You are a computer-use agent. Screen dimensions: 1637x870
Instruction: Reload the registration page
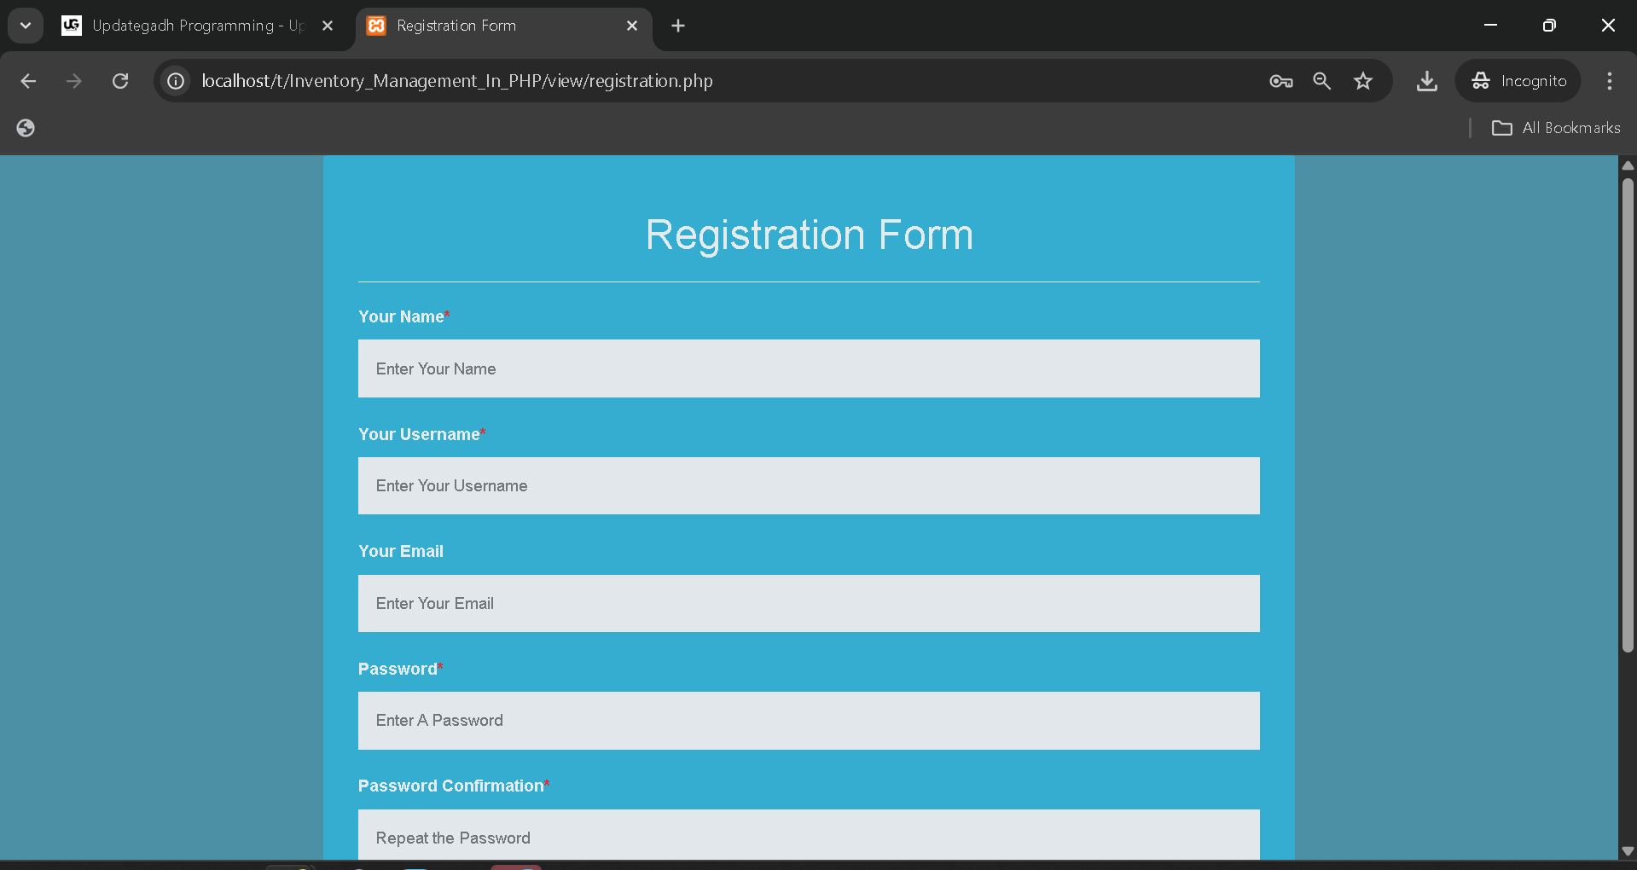[x=120, y=81]
